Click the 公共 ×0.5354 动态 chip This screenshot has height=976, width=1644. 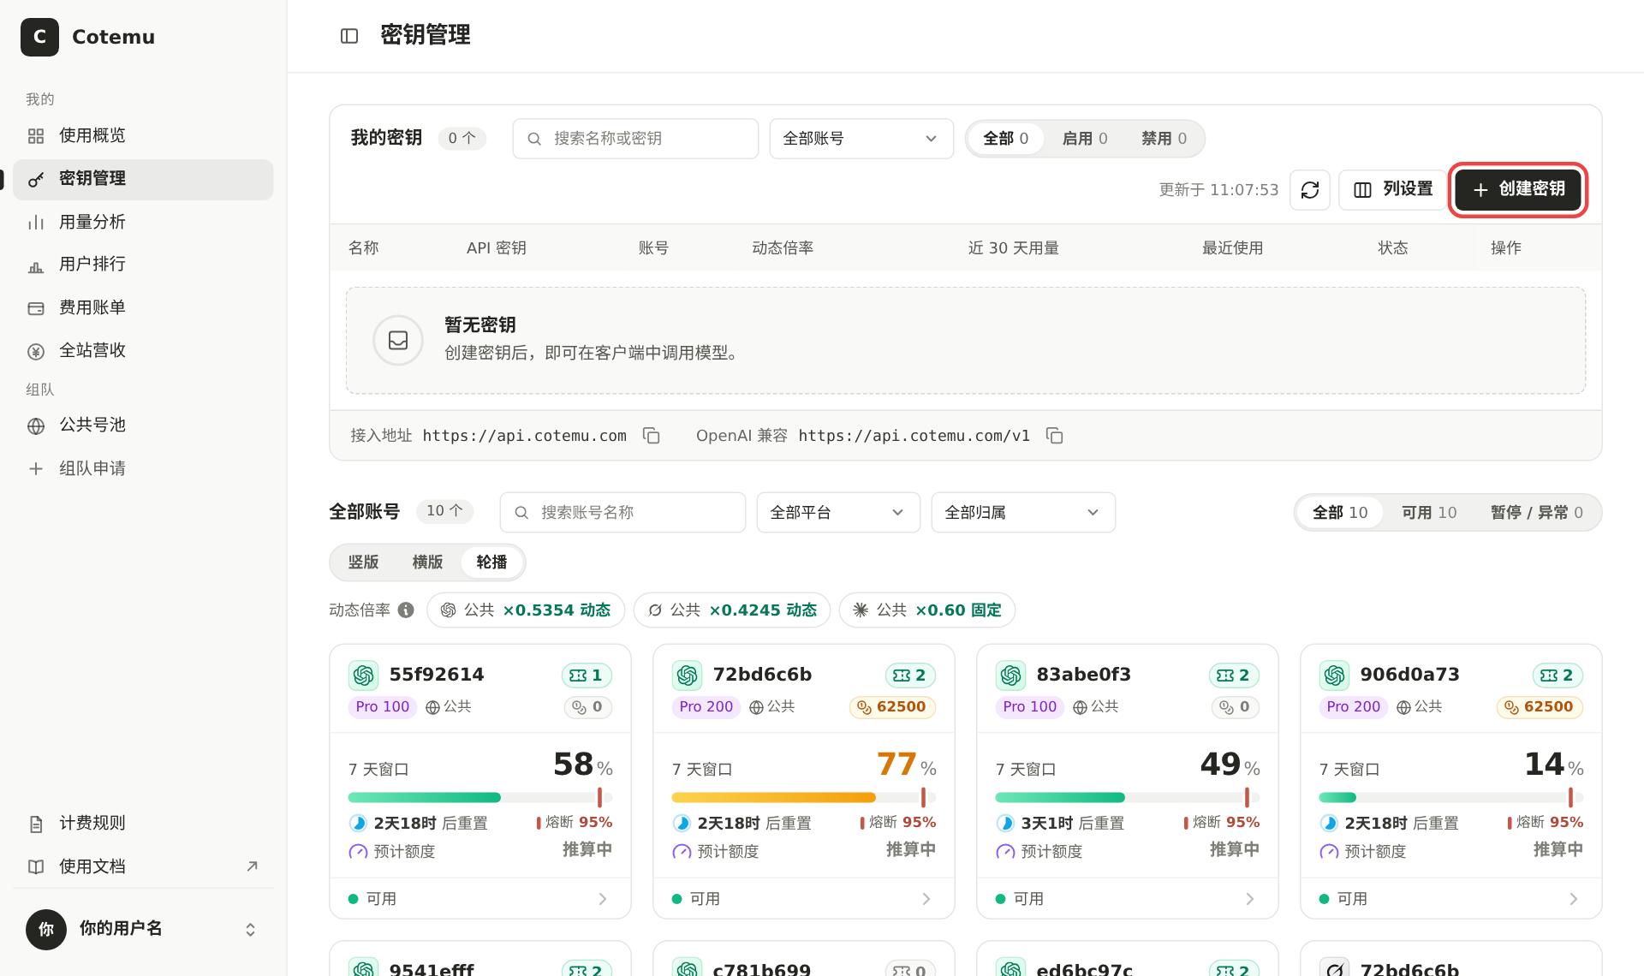tap(526, 610)
